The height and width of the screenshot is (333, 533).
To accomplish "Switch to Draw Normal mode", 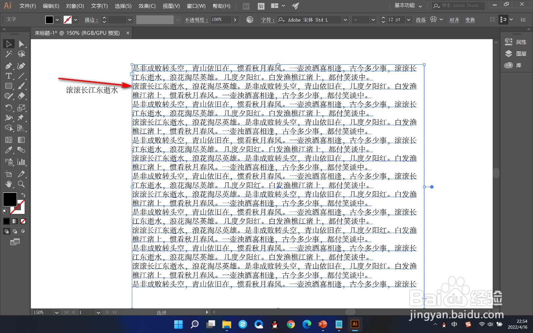I will (7, 231).
